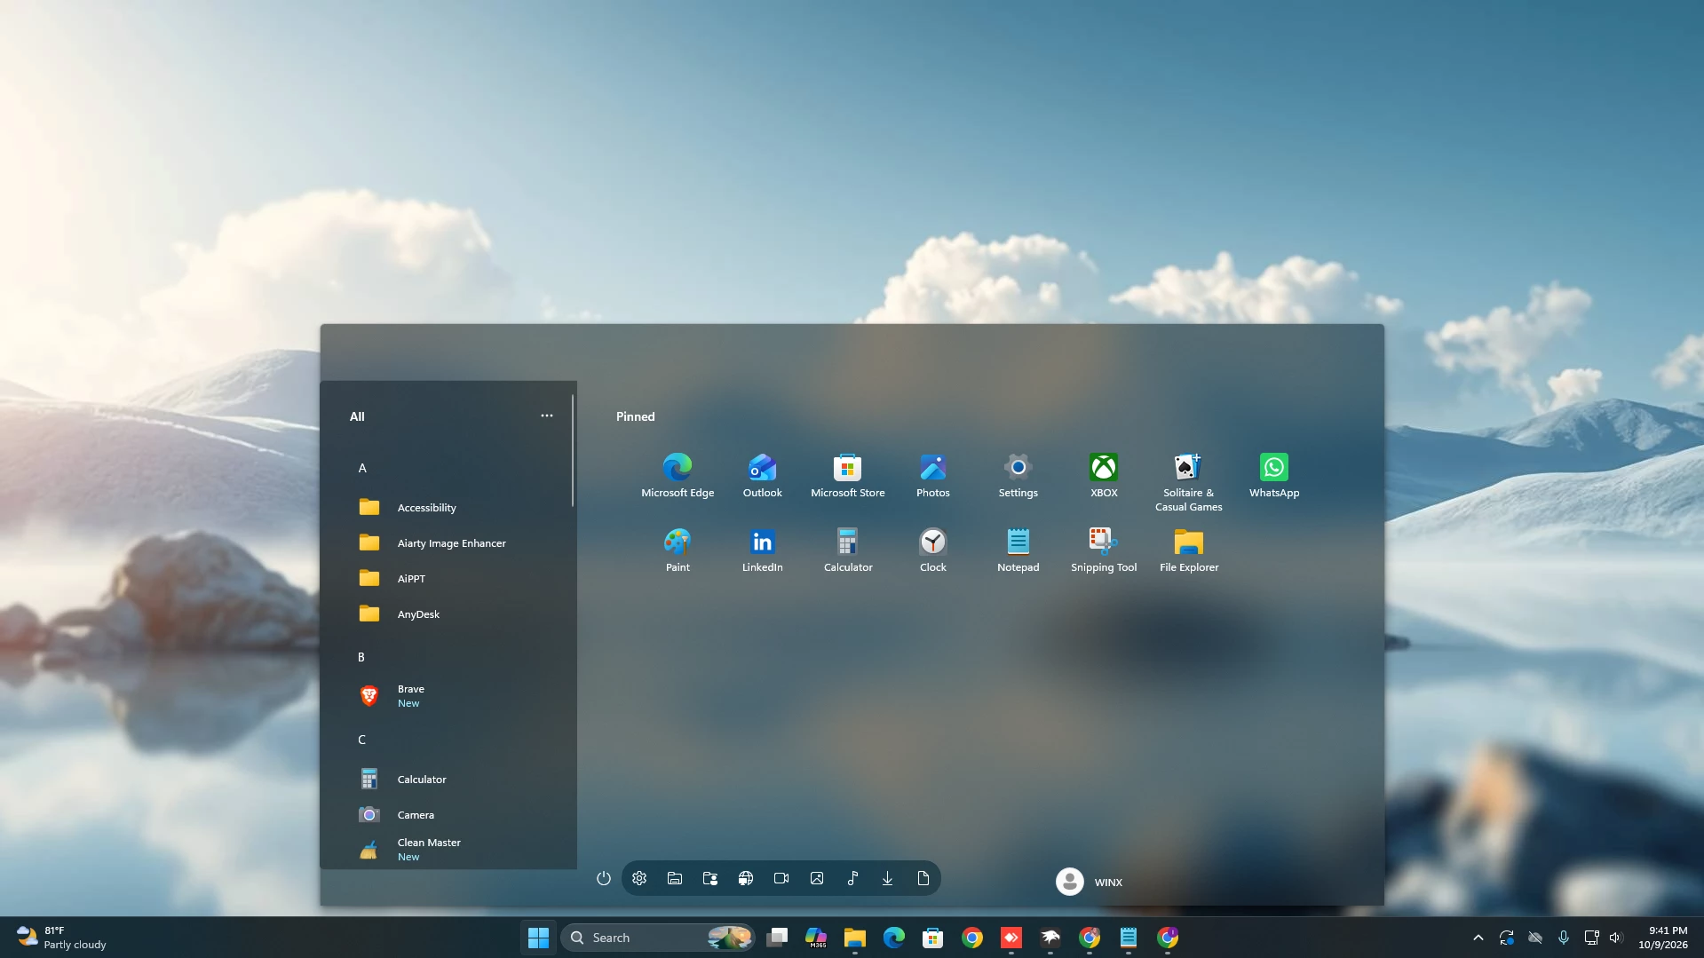
Task: Open the Photos app
Action: point(932,476)
